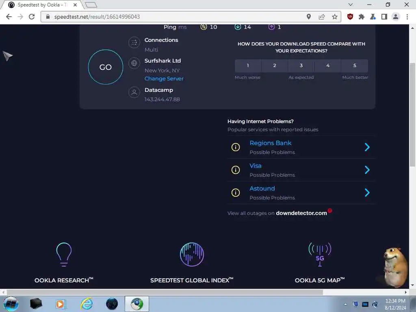
Task: Click the Ookla Research lightbulb icon
Action: (64, 254)
